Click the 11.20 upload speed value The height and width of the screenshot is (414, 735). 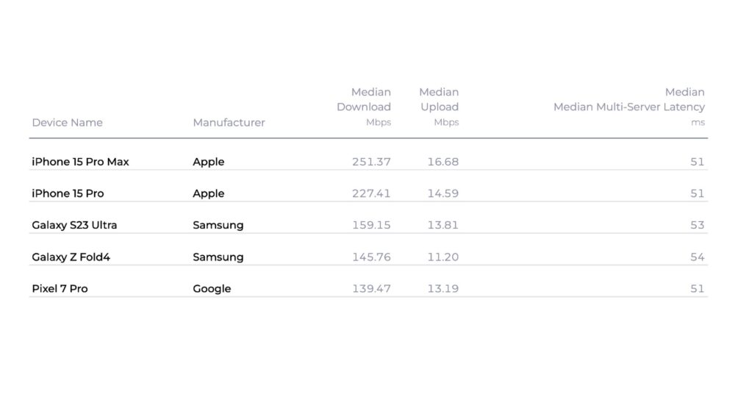pyautogui.click(x=443, y=257)
